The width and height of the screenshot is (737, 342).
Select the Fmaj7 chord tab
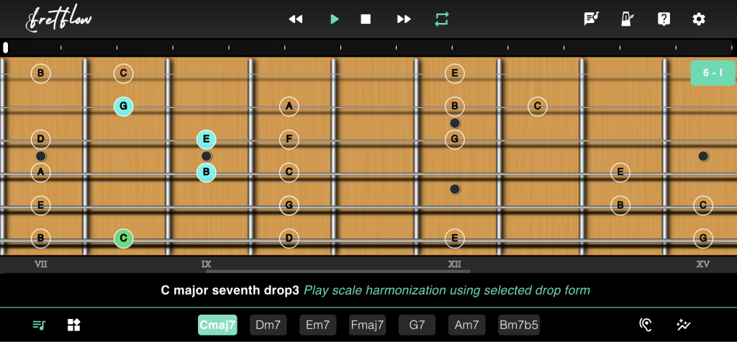pos(368,325)
